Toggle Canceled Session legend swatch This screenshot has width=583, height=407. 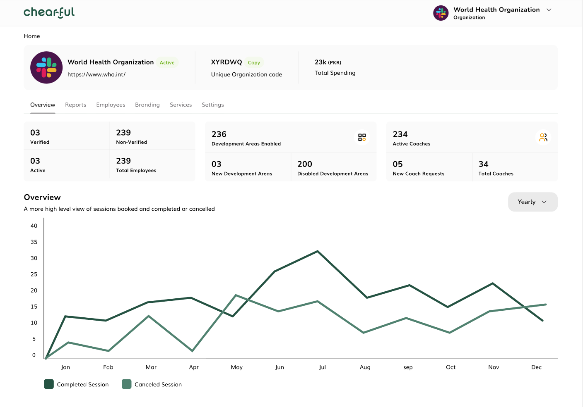click(126, 384)
